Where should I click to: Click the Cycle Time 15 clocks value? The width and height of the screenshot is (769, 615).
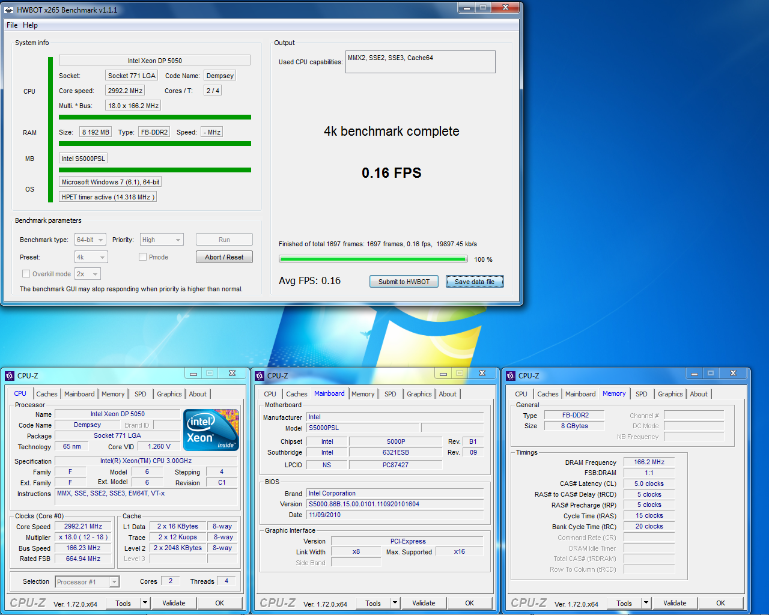click(x=649, y=515)
